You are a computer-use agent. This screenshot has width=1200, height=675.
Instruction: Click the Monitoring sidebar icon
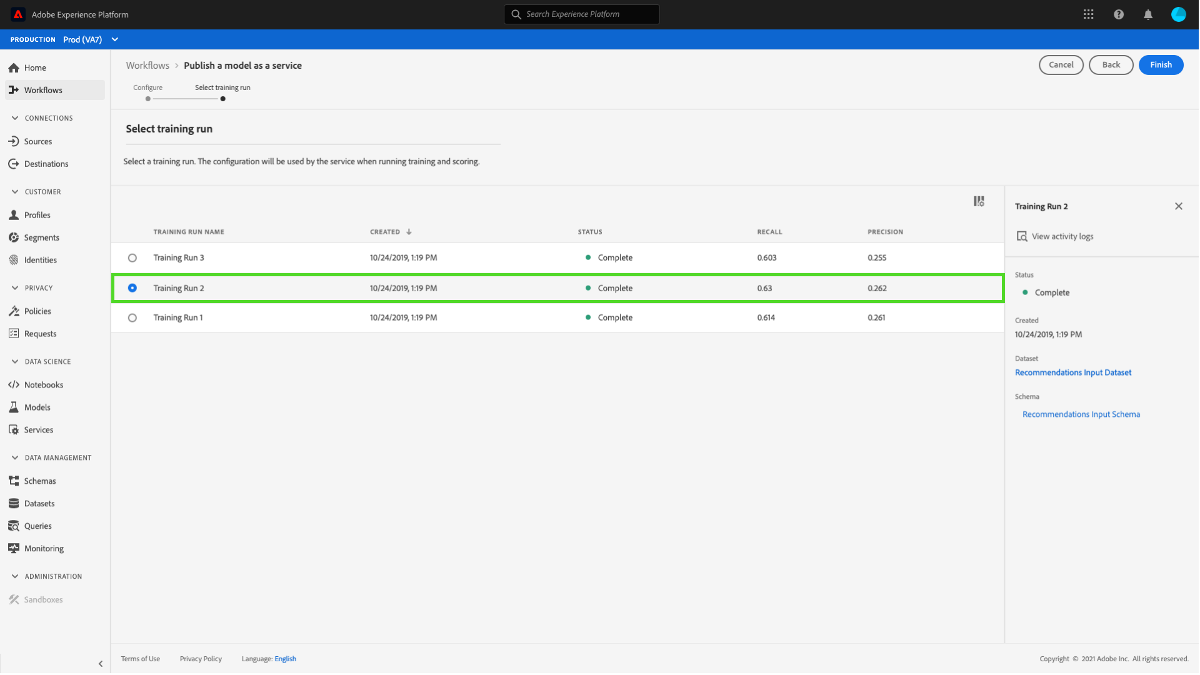pyautogui.click(x=14, y=549)
